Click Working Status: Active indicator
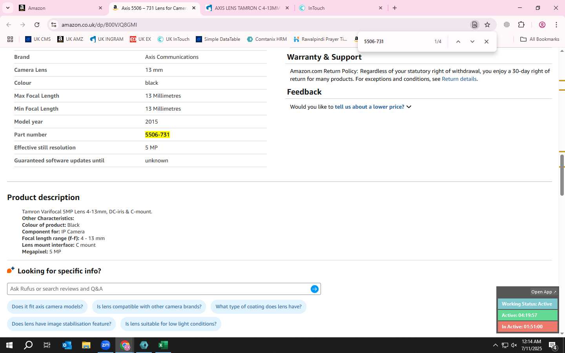565x353 pixels. (x=527, y=304)
